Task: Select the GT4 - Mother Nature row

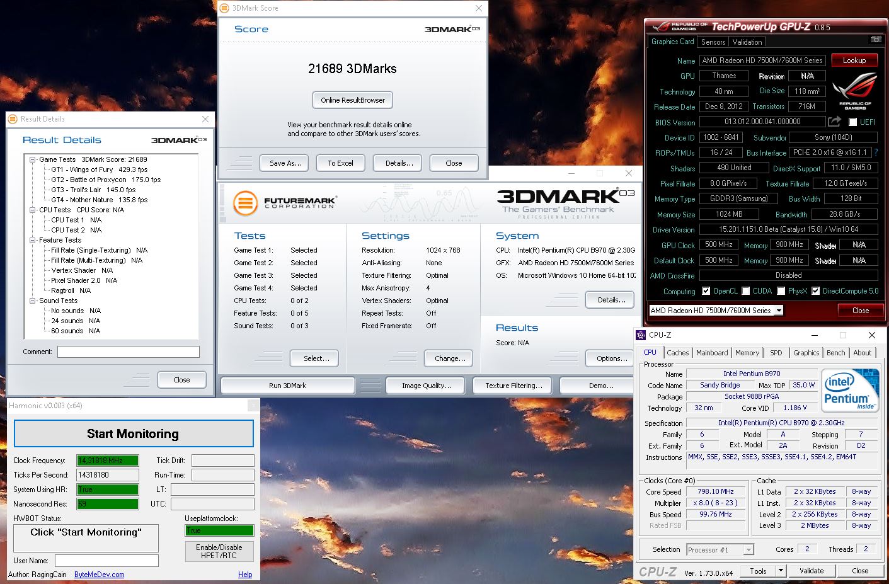Action: point(99,200)
